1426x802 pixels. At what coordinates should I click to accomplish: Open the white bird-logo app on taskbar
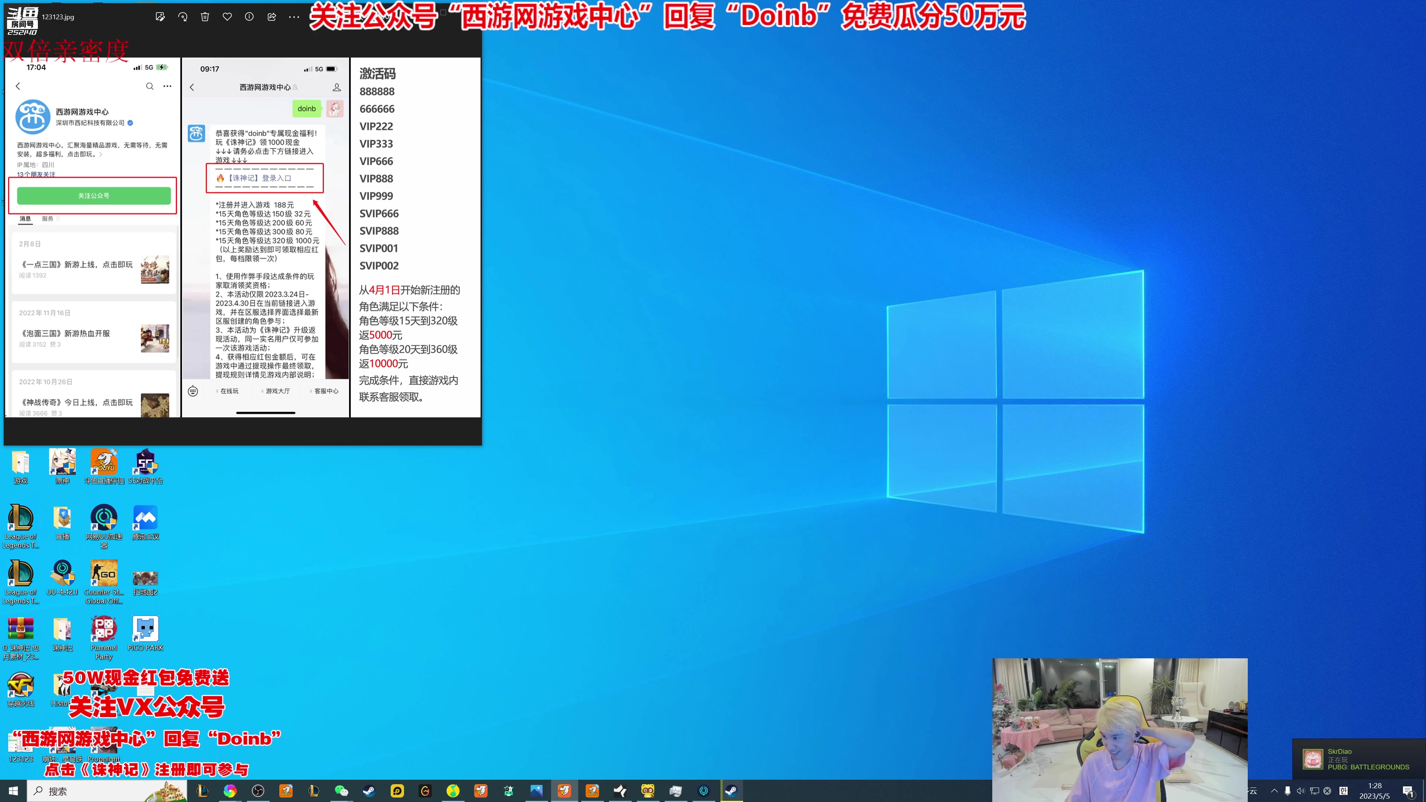[620, 791]
